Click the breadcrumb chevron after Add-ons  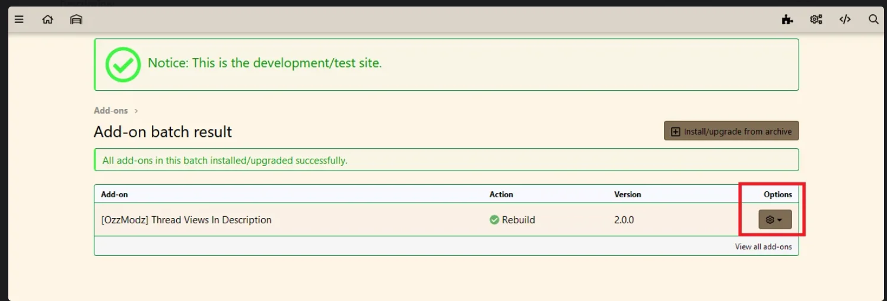coord(136,111)
